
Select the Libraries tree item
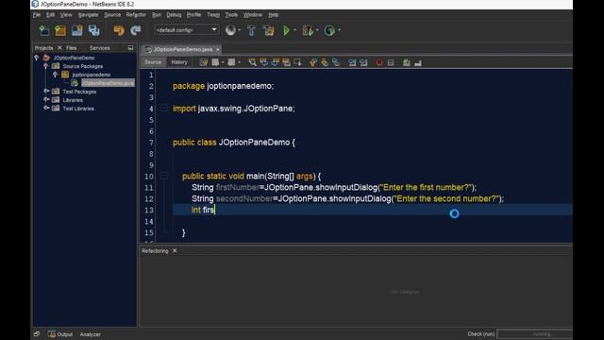tap(73, 100)
